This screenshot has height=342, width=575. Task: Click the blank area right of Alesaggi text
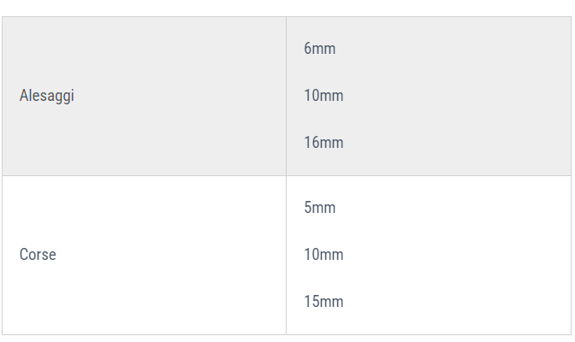pyautogui.click(x=180, y=96)
